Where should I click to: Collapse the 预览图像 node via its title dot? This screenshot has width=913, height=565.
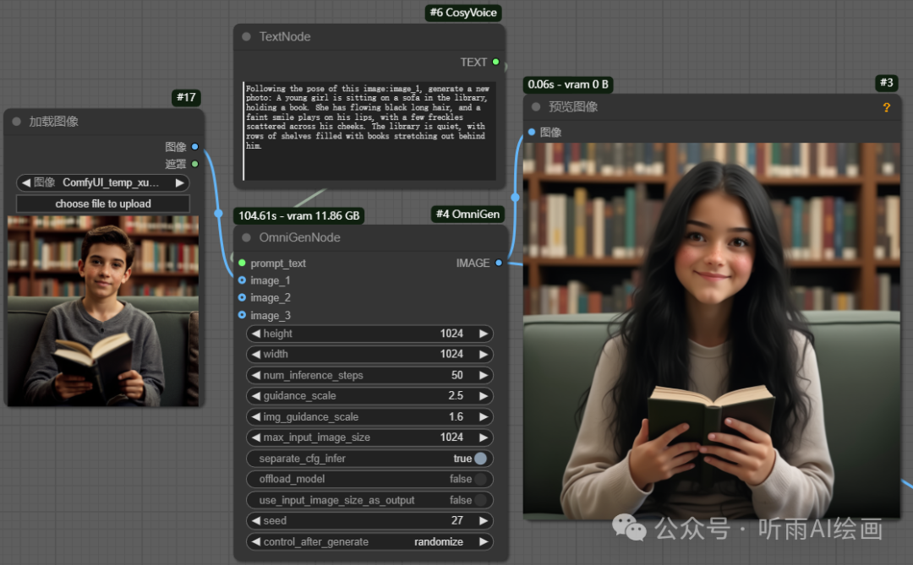coord(536,107)
